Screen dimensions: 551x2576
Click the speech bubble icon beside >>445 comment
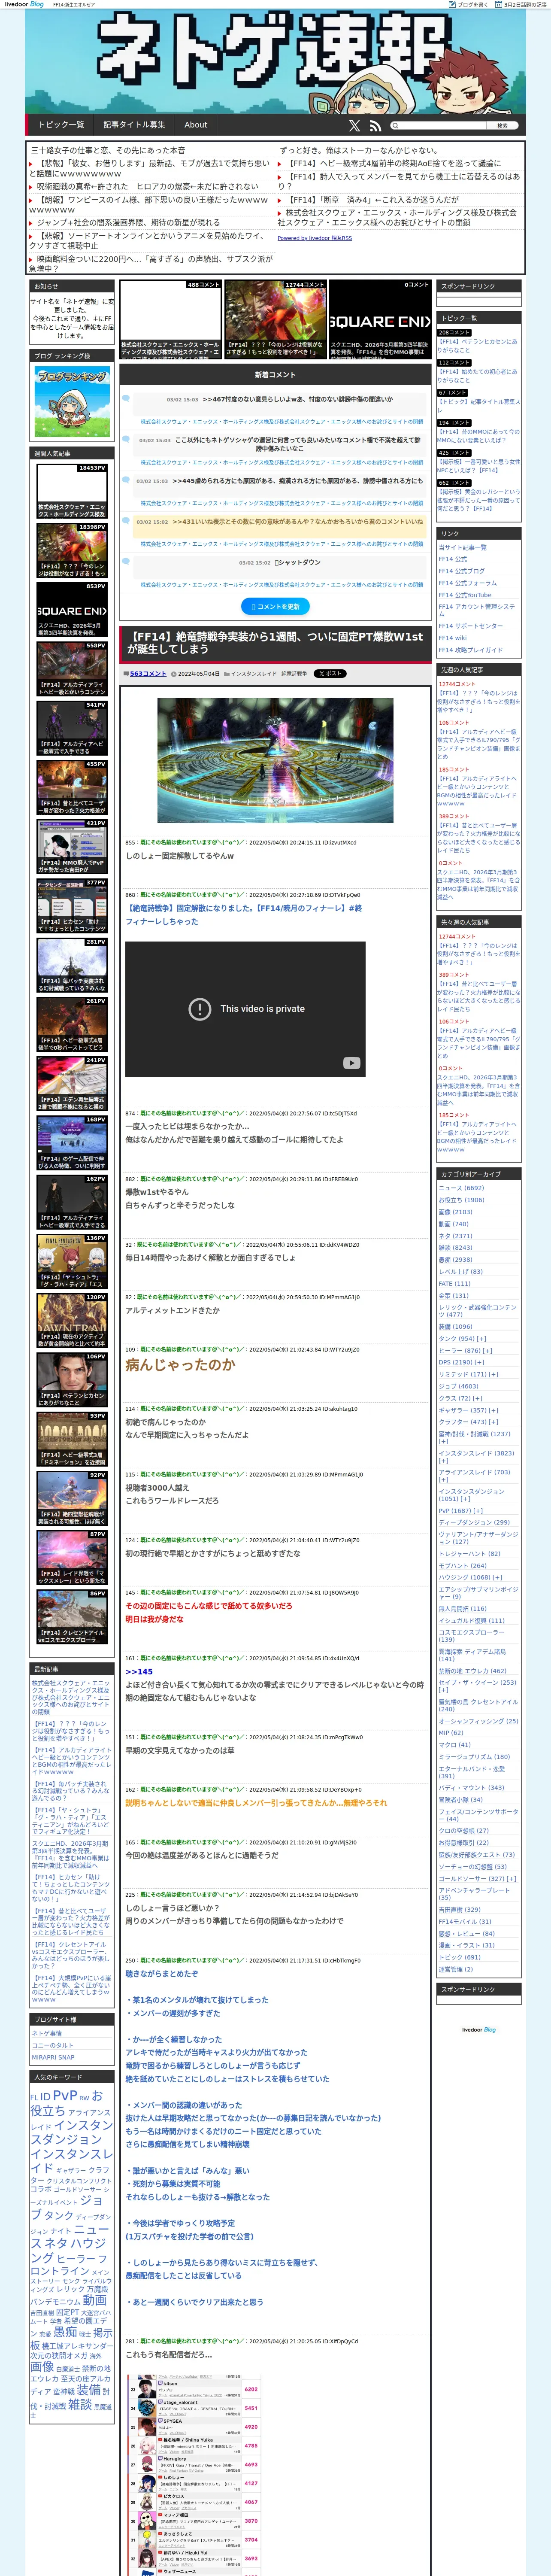pyautogui.click(x=127, y=481)
